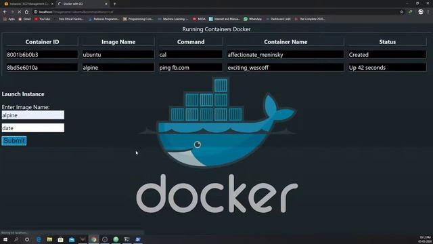Open the Free Ethical Hacking bookmark
This screenshot has height=244, width=433.
[68, 19]
